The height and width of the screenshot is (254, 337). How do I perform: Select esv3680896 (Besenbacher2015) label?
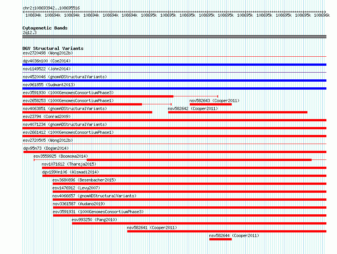tap(84, 180)
